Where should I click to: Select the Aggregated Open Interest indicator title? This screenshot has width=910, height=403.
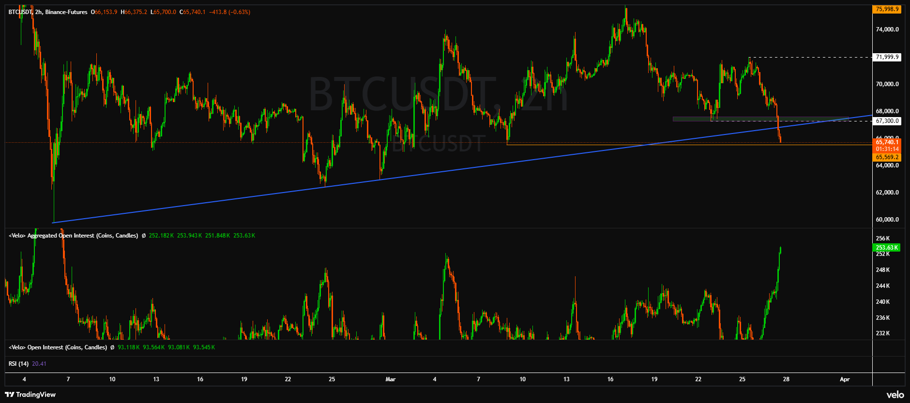coord(73,236)
